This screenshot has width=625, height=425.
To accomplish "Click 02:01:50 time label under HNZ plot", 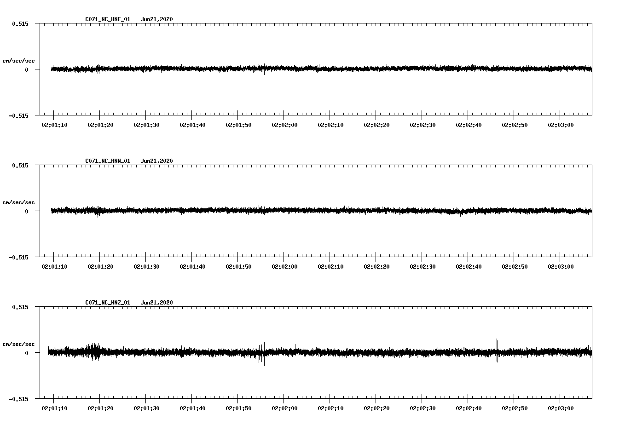I will coord(238,408).
